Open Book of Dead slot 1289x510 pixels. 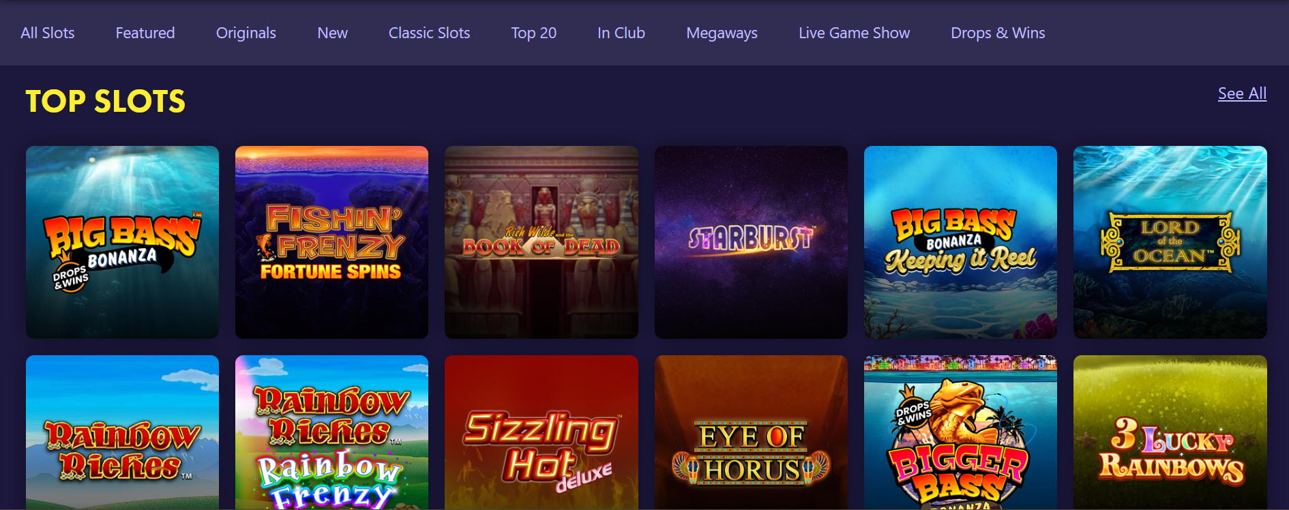pyautogui.click(x=542, y=242)
